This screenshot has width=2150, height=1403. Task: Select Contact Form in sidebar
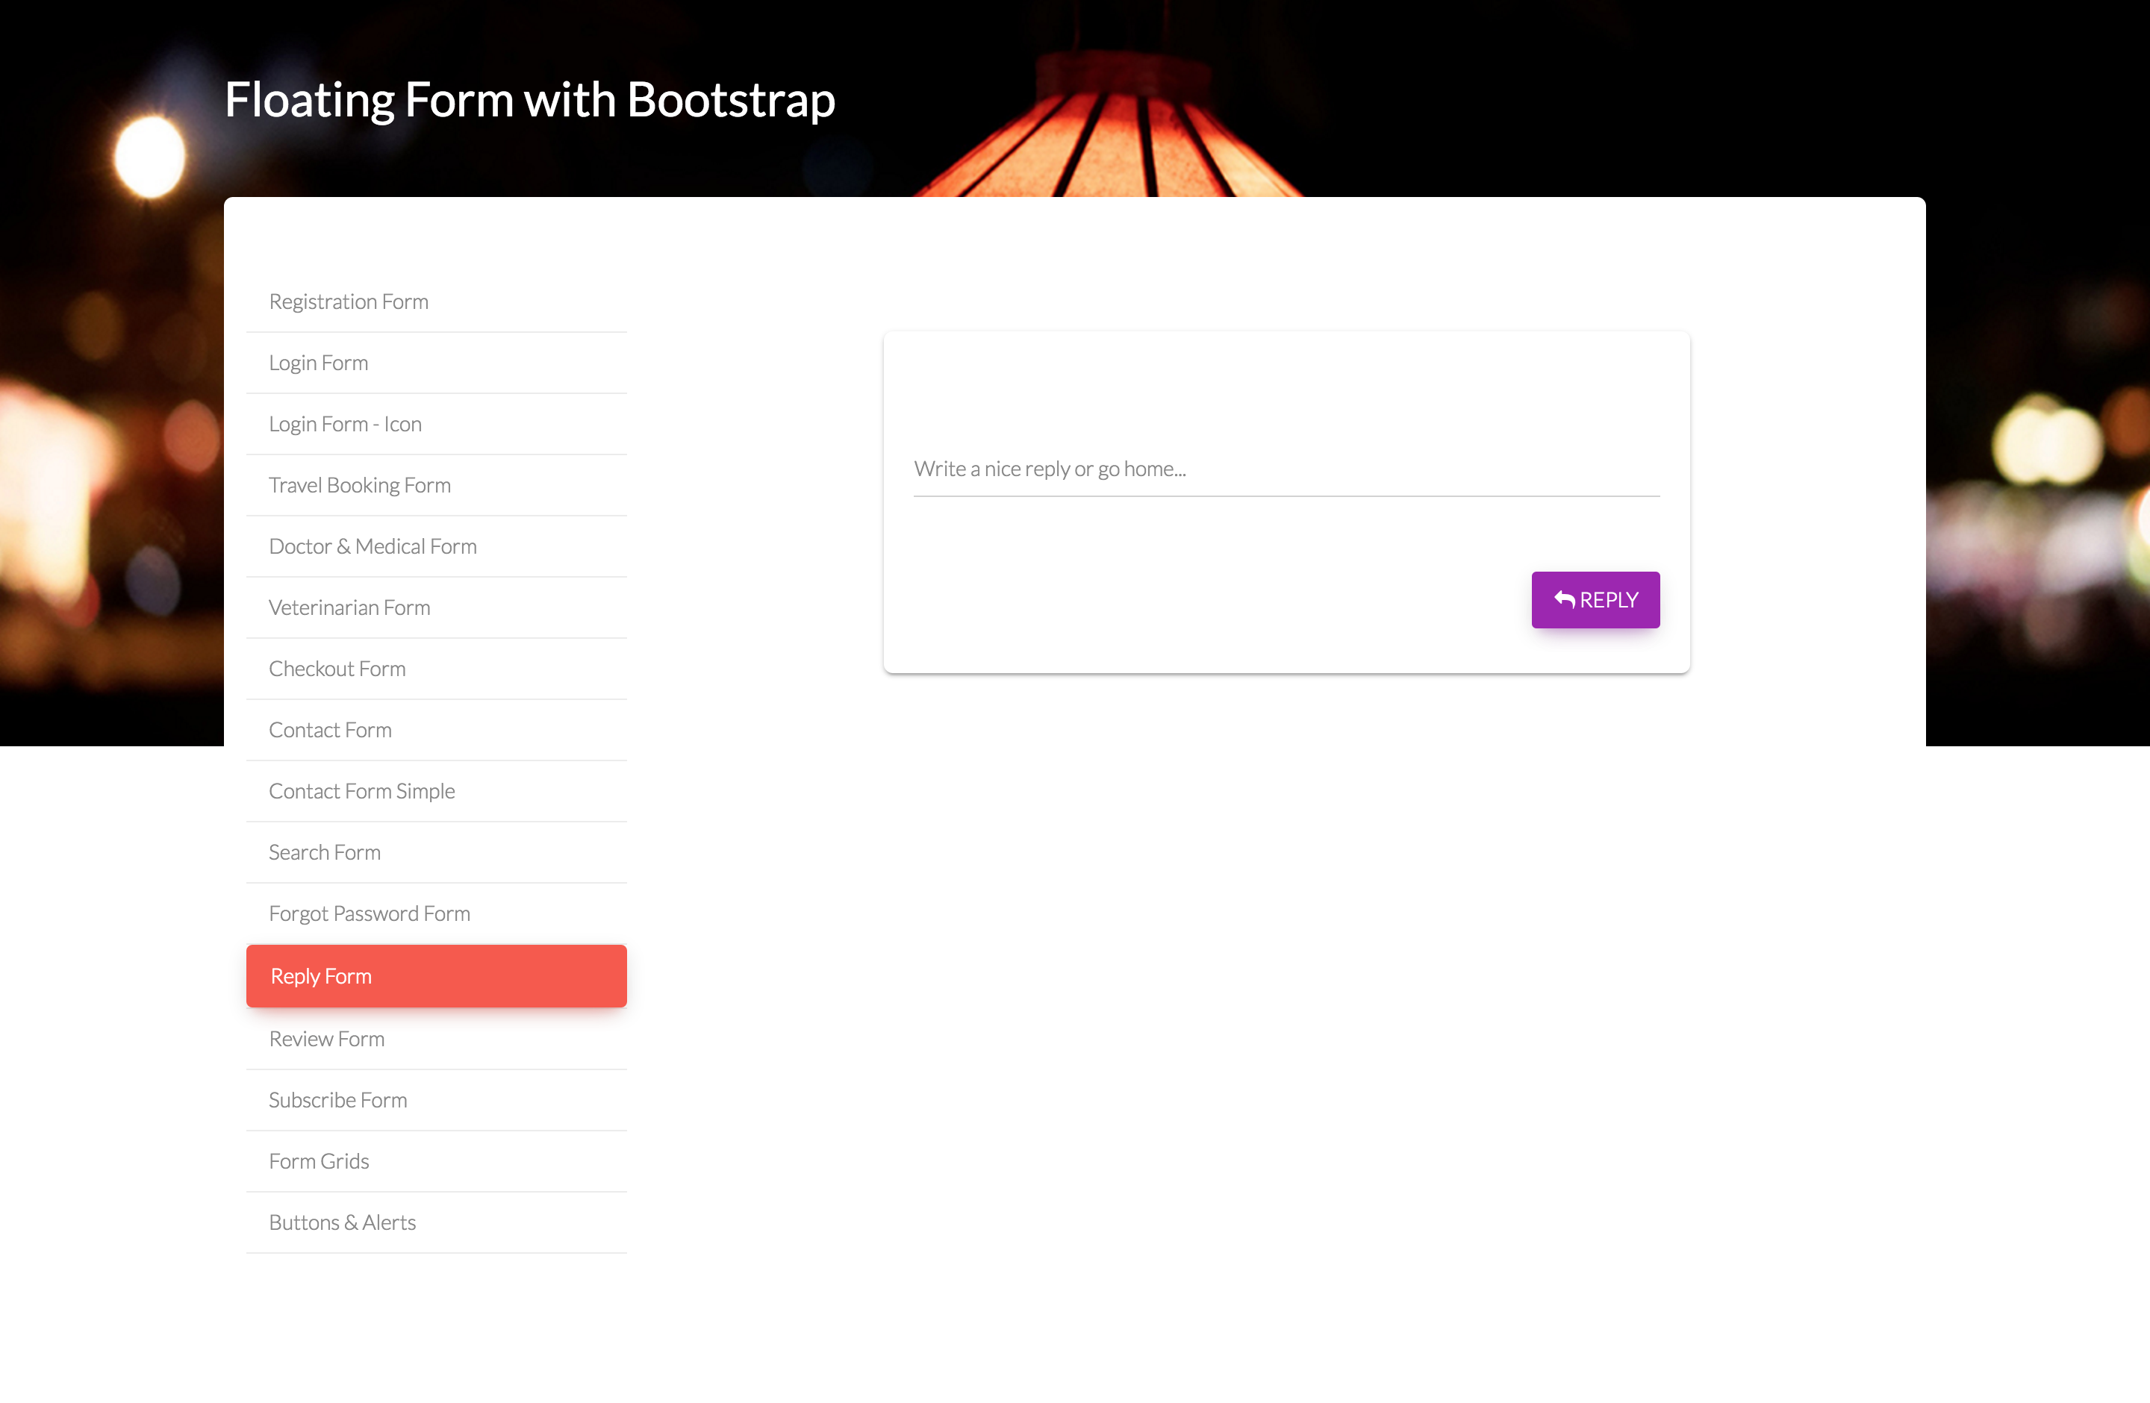tap(331, 731)
